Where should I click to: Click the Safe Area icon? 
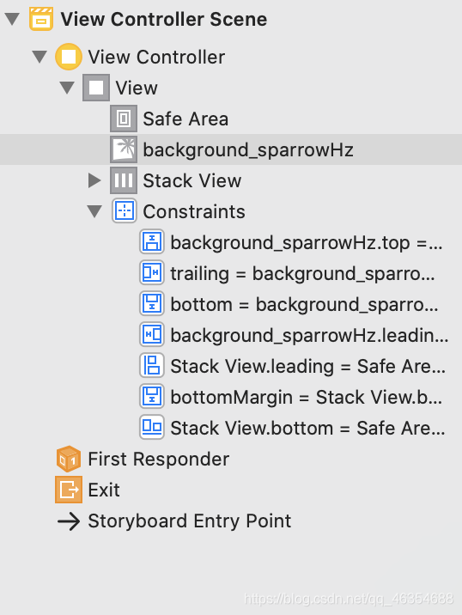coord(124,119)
